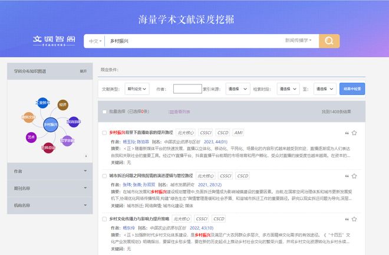Click the 作者 filter text input
Viewport: 389px width, 255px height.
point(187,89)
